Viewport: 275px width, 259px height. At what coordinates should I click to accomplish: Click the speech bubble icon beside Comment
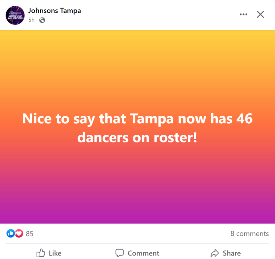click(120, 253)
